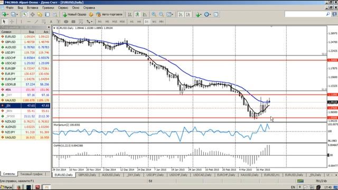
Task: Draw a vertical line tool
Action: click(21, 22)
